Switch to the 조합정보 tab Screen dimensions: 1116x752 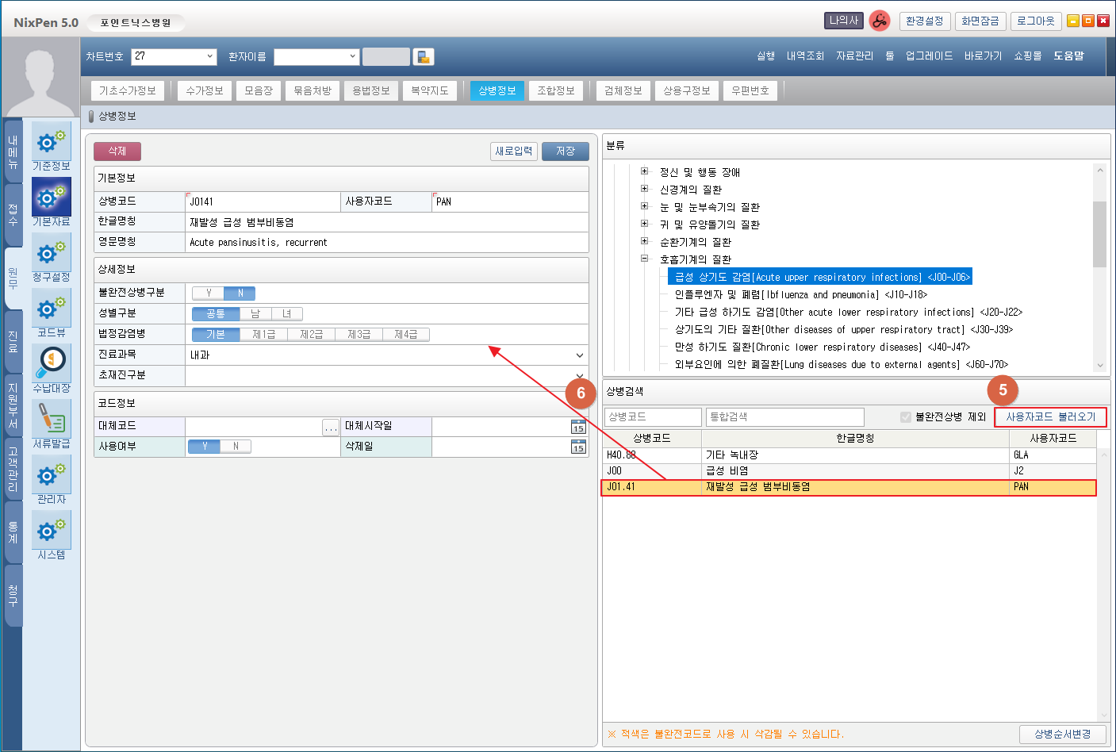pyautogui.click(x=555, y=91)
